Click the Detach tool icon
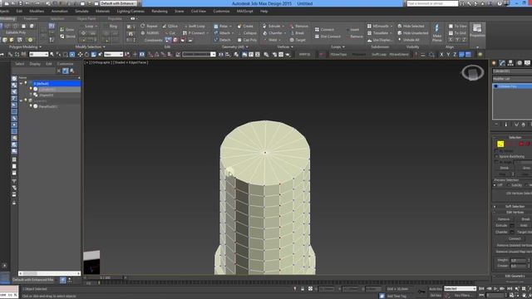 (x=216, y=40)
